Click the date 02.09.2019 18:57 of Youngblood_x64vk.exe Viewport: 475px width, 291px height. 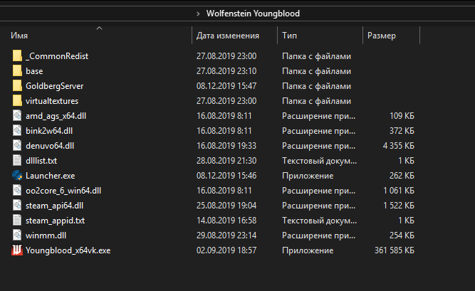tap(226, 250)
